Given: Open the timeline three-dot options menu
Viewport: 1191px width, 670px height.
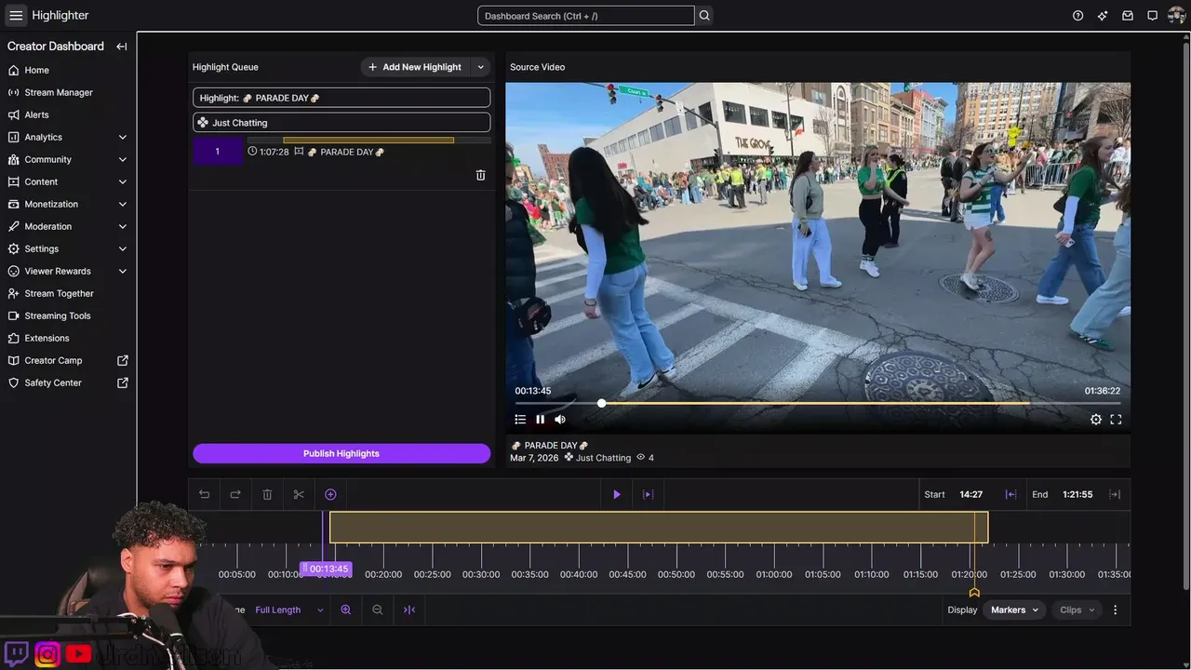Looking at the screenshot, I should 1116,610.
